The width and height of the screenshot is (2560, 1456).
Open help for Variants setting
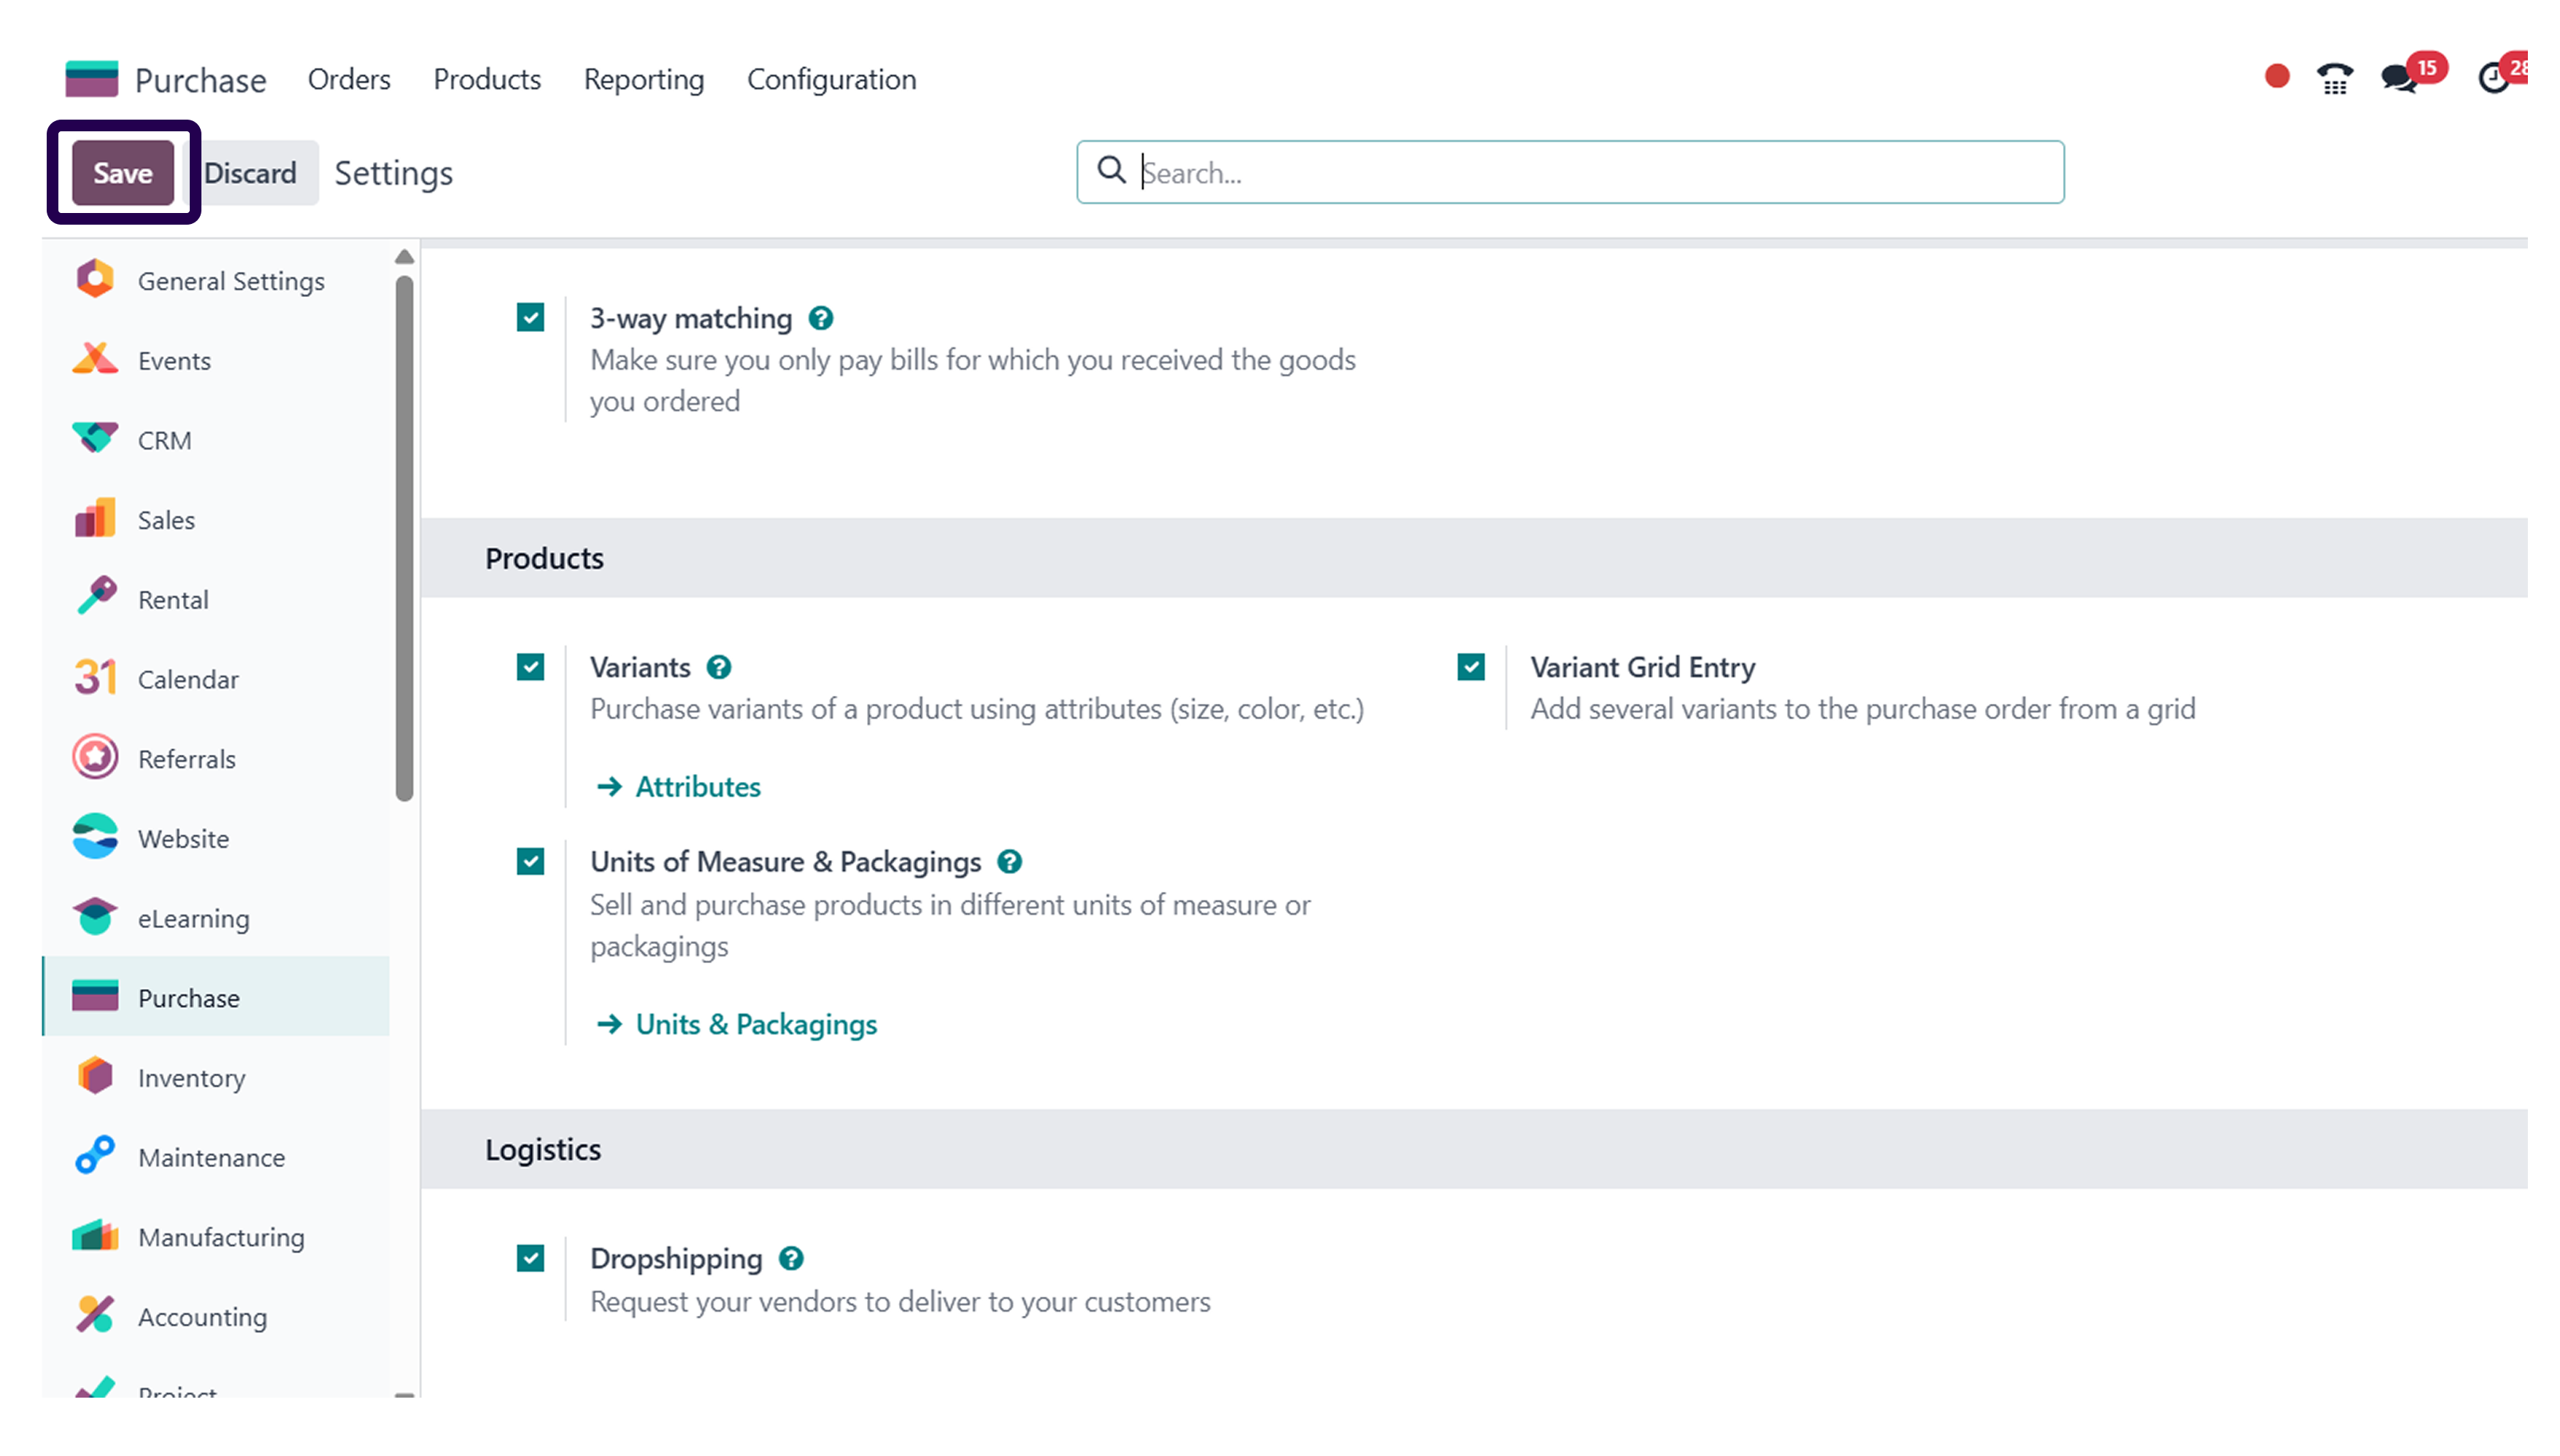click(x=718, y=667)
